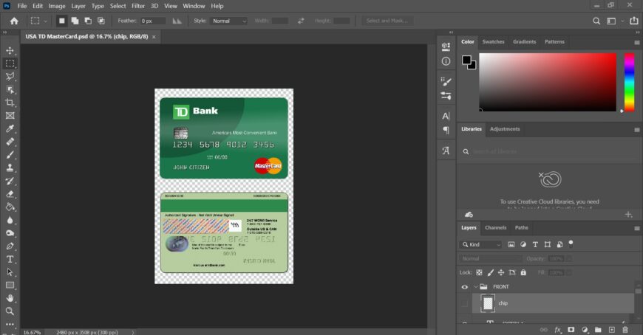Select the Rectangular Marquee tool
Image resolution: width=643 pixels, height=335 pixels.
pyautogui.click(x=10, y=63)
